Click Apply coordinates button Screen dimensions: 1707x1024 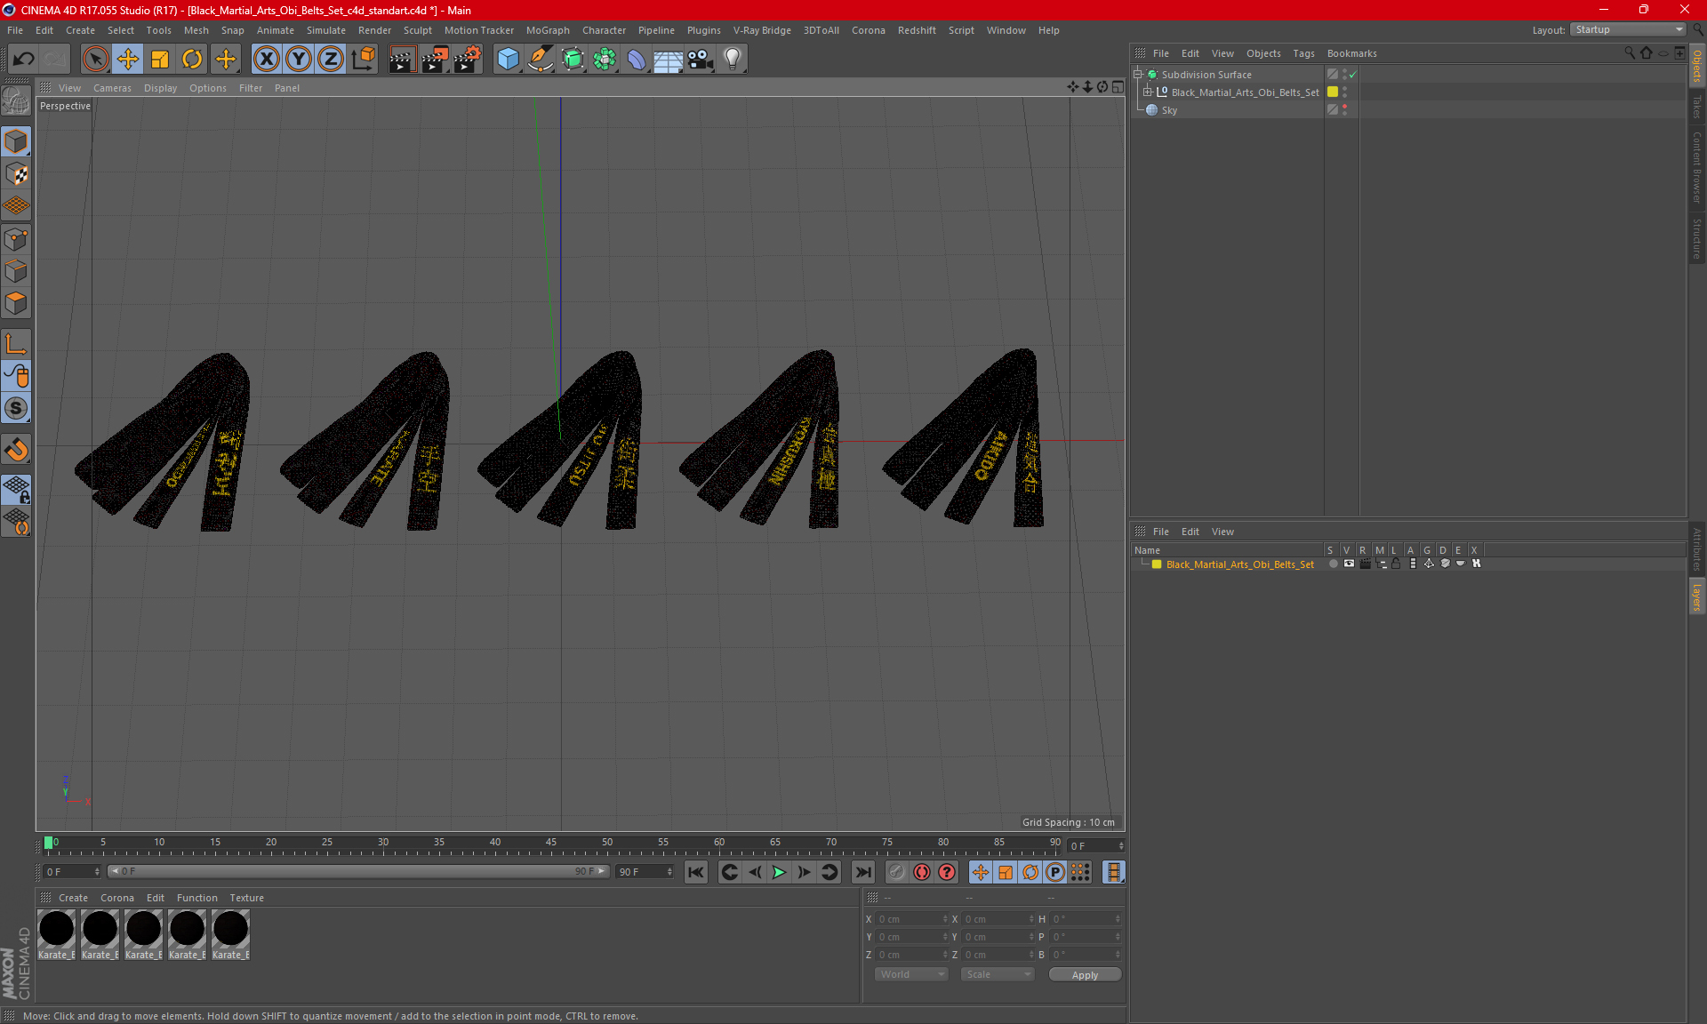1085,975
